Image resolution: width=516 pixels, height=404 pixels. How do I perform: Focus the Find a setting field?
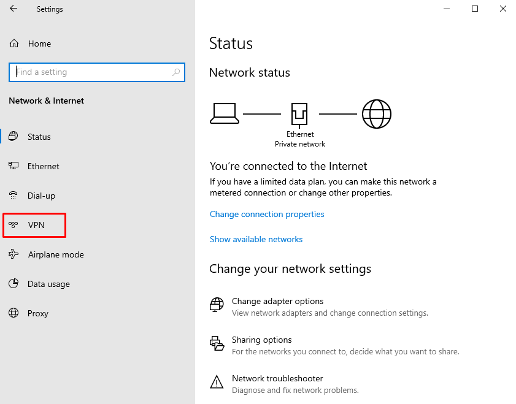(x=97, y=72)
